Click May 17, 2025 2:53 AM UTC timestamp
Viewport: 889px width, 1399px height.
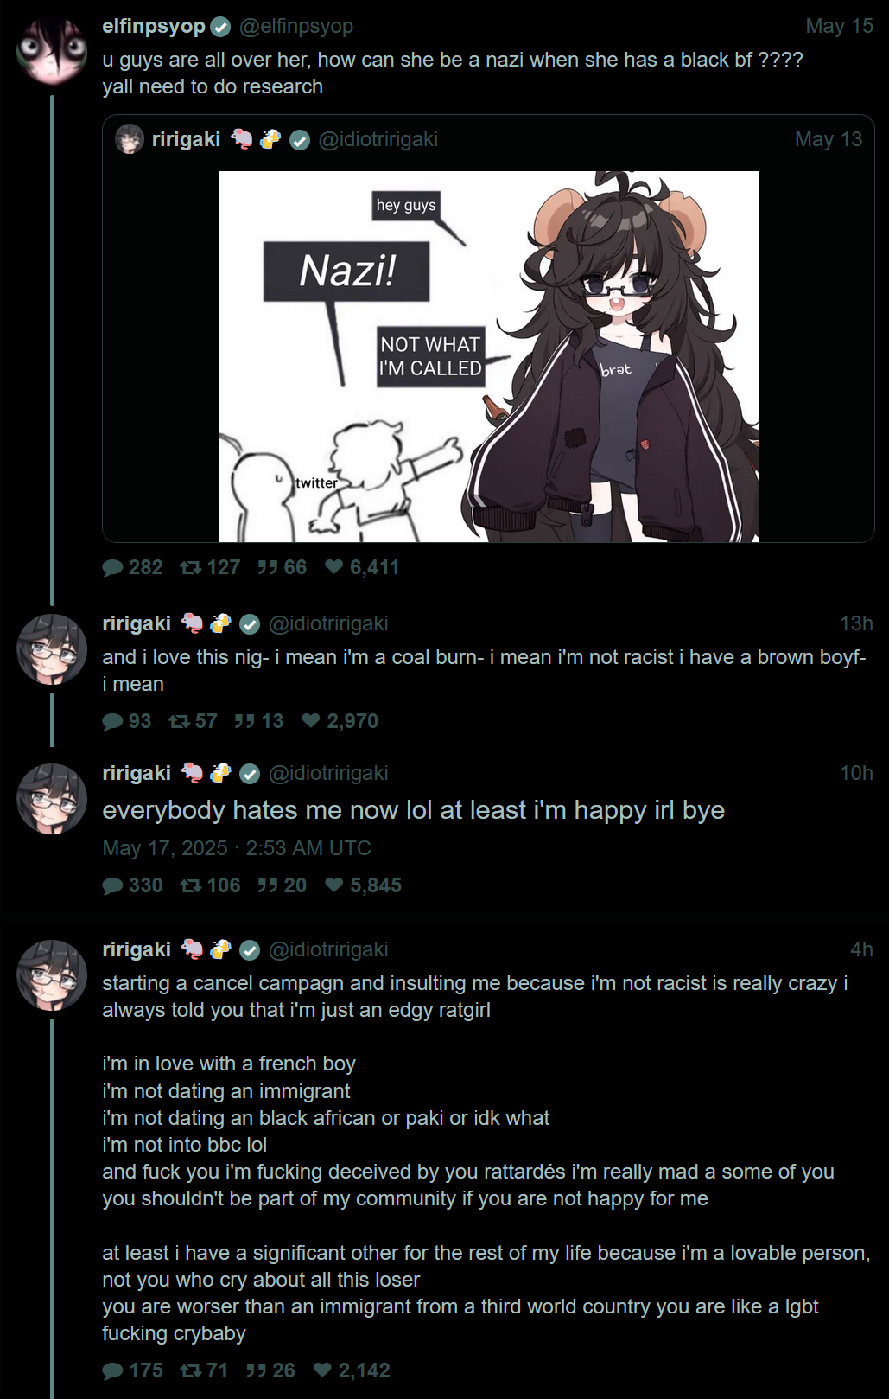237,848
